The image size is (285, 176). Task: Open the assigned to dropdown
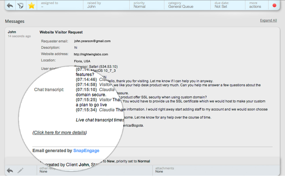pyautogui.click(x=60, y=5)
